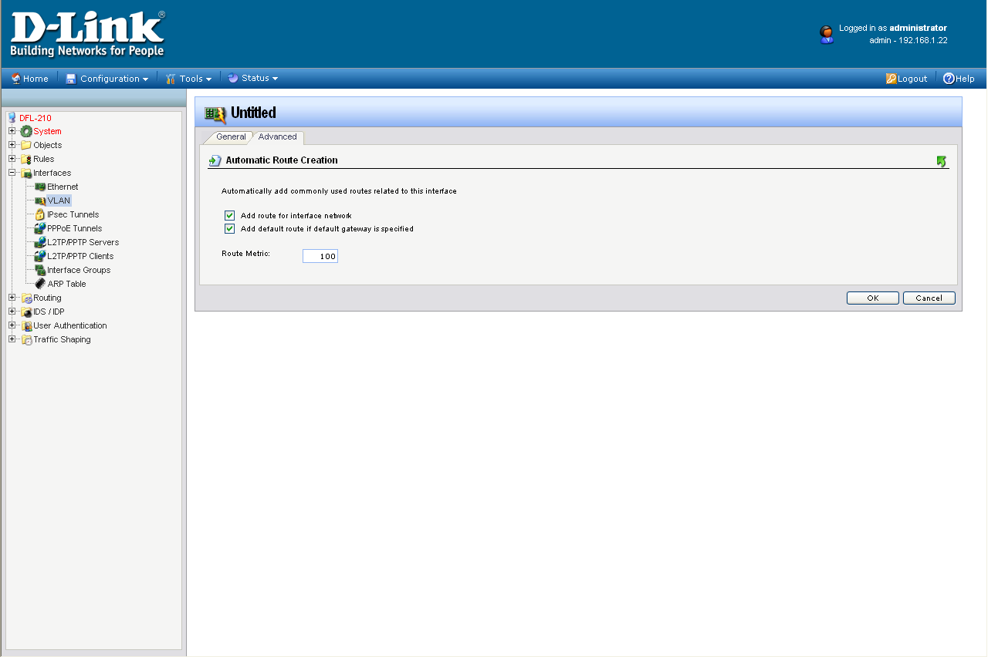
Task: Expand the IDS / IDP tree node
Action: [x=12, y=312]
